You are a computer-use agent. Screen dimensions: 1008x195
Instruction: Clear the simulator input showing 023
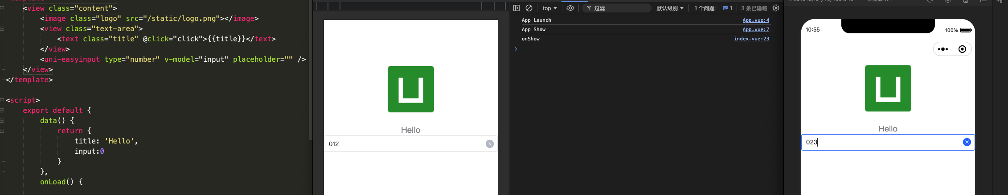(x=967, y=142)
